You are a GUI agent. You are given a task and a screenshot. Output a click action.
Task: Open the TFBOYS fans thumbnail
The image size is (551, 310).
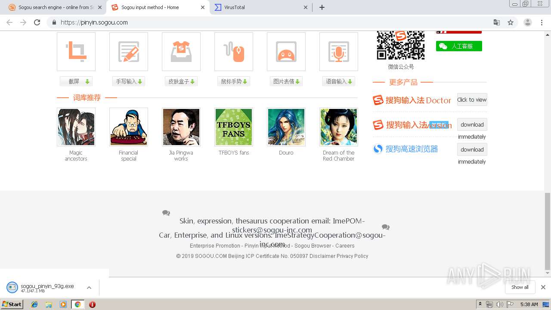[234, 127]
